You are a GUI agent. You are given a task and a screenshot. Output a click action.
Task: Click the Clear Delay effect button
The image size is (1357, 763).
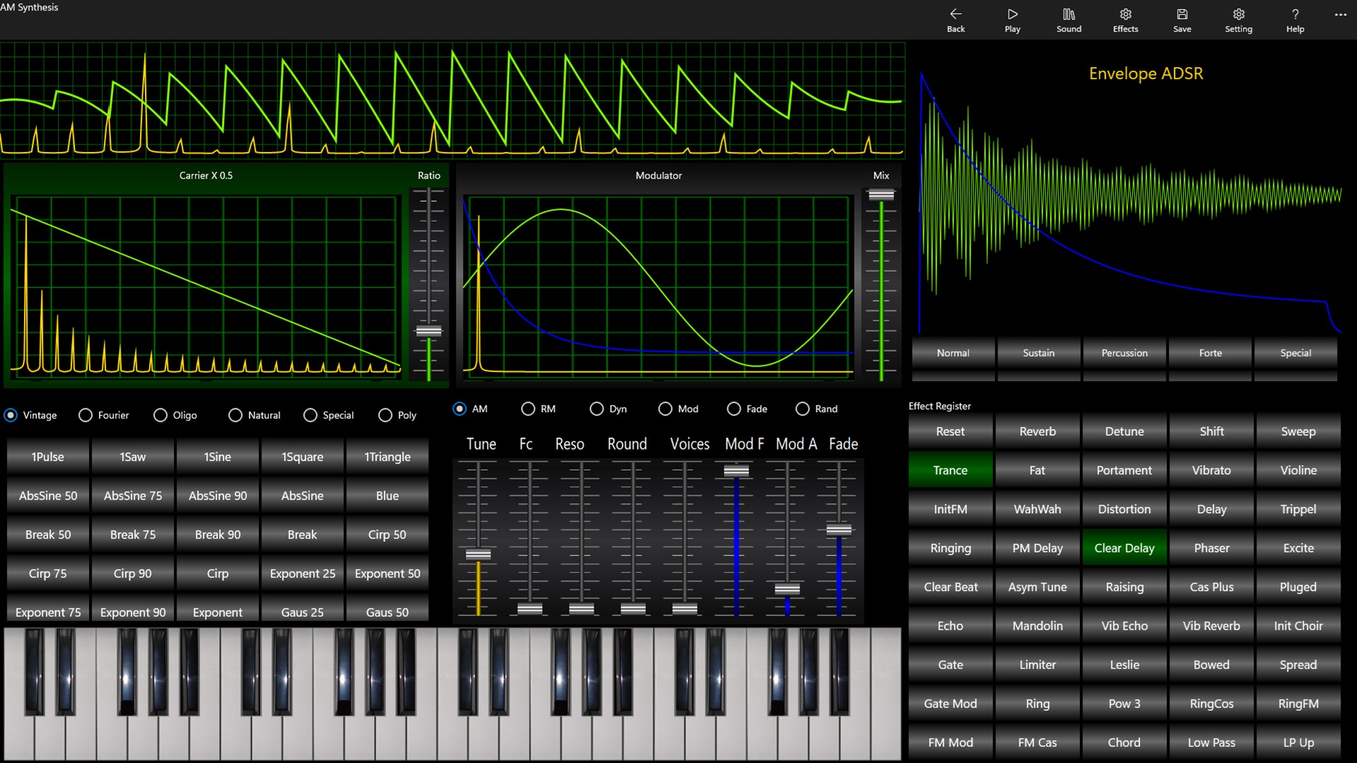tap(1124, 548)
